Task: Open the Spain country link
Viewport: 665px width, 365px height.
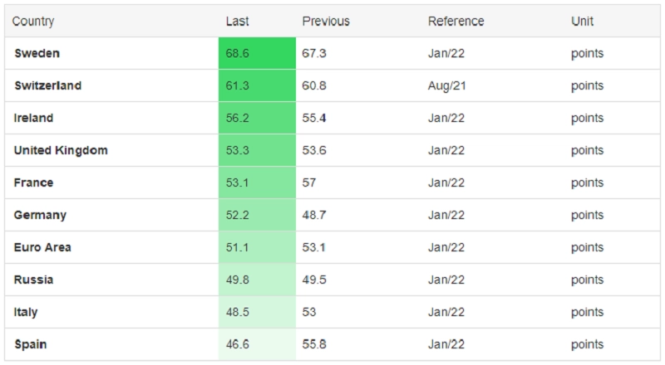Action: coord(31,344)
